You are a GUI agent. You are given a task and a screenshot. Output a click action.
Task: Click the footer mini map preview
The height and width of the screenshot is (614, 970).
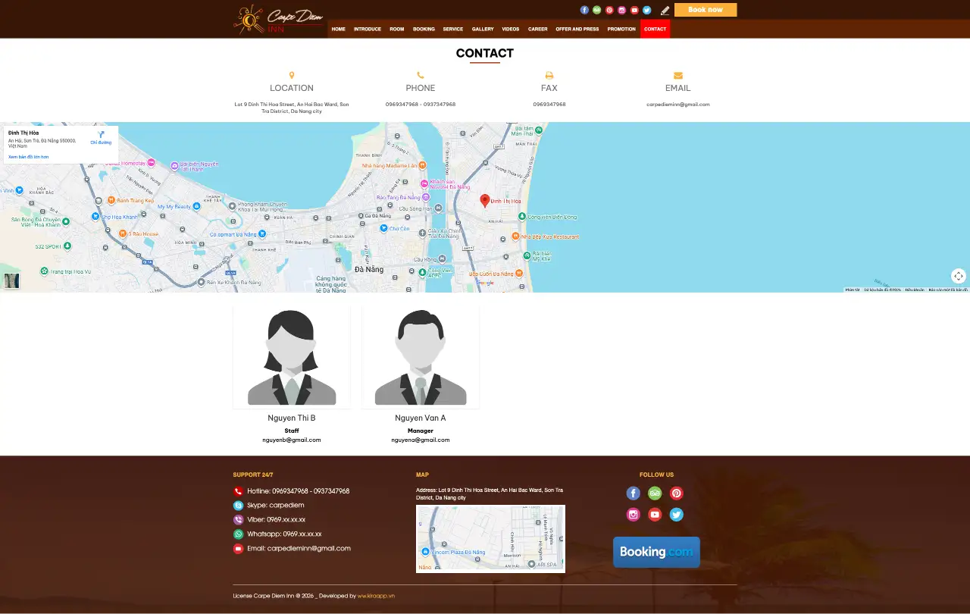490,538
